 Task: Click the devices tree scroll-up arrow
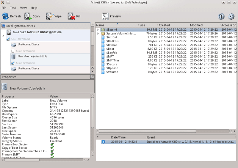click(x=93, y=24)
